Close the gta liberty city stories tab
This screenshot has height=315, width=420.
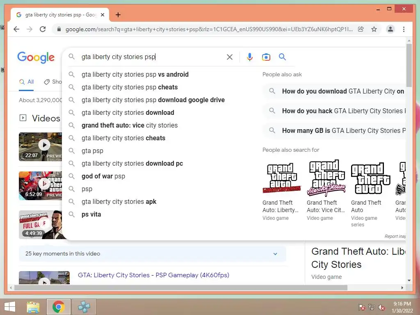tap(102, 15)
